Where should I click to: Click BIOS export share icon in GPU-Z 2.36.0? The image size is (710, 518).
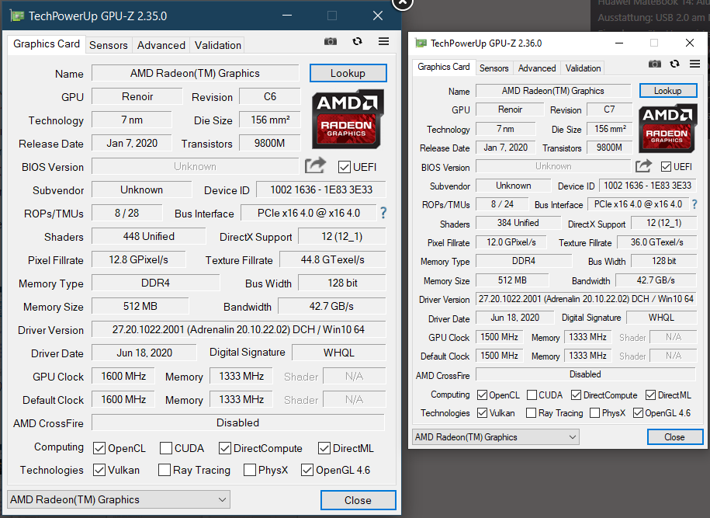coord(643,166)
